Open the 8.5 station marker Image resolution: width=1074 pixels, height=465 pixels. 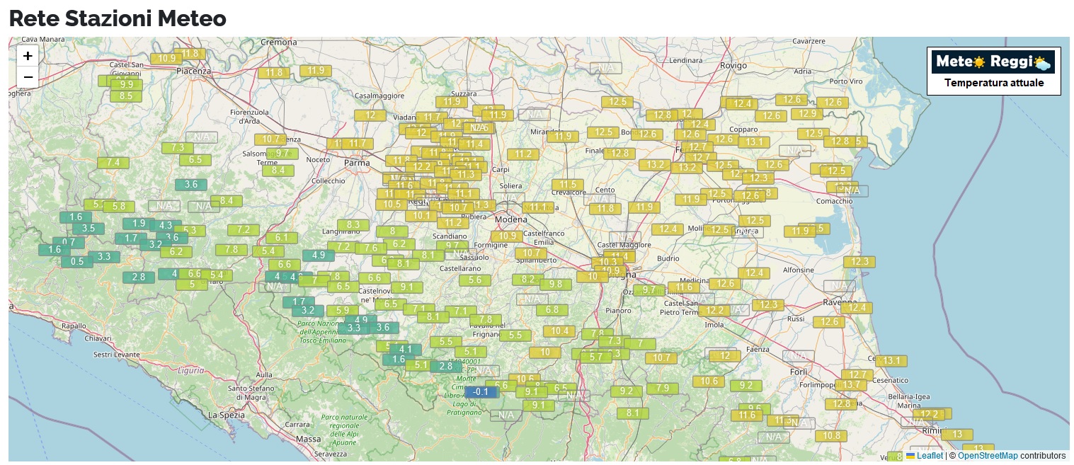(x=126, y=96)
